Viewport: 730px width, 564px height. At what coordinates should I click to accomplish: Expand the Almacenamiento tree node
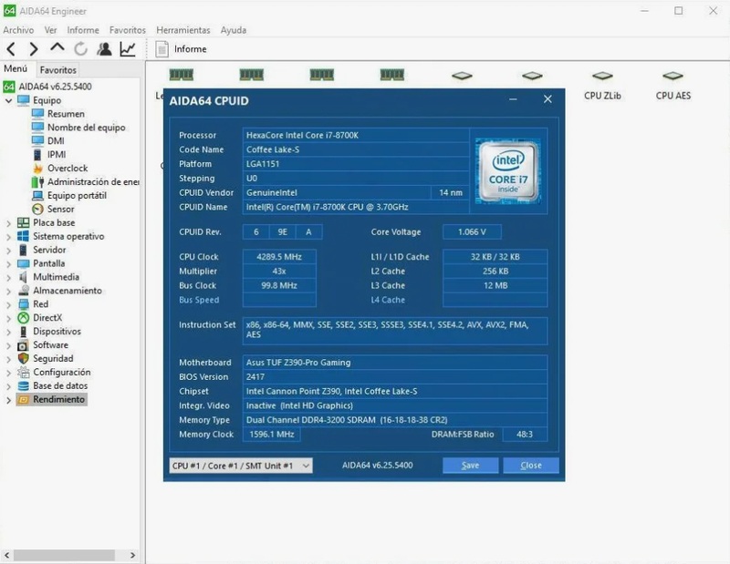tap(8, 291)
